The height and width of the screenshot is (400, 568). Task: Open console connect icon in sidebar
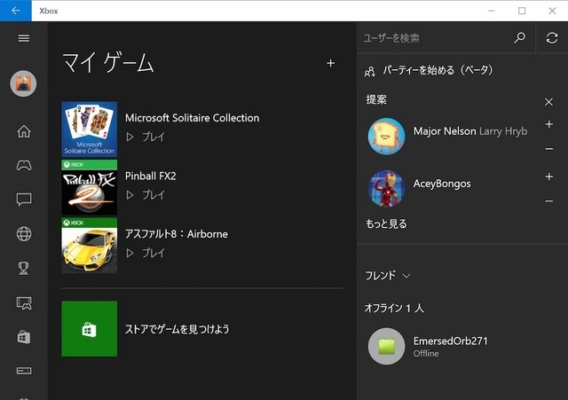click(24, 371)
